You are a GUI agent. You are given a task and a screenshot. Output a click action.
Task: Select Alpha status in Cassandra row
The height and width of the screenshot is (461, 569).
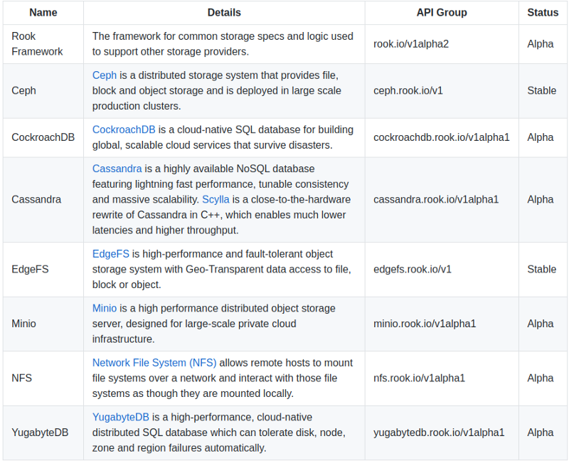coord(541,199)
